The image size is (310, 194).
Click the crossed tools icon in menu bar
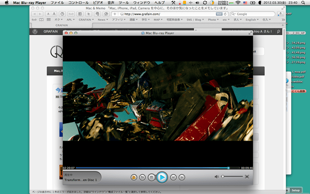coord(173,2)
